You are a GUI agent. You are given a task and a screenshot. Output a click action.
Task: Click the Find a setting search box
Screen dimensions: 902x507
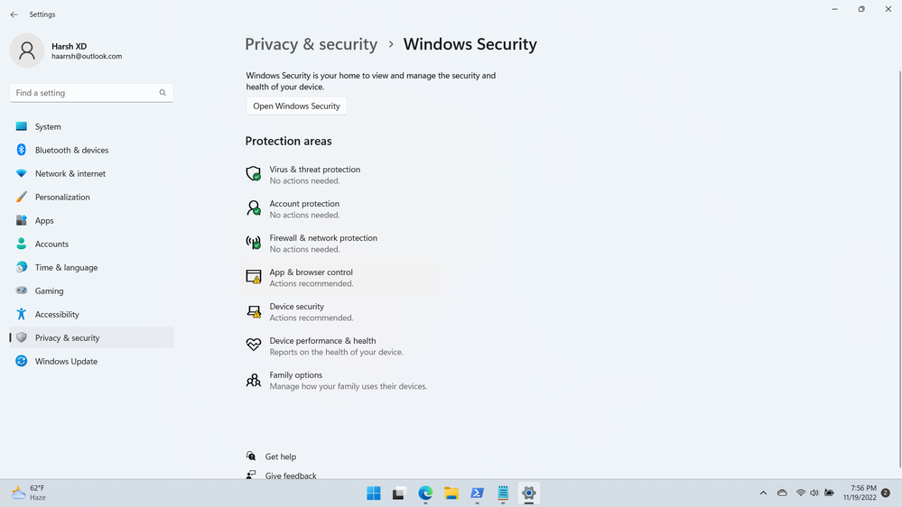click(x=91, y=93)
